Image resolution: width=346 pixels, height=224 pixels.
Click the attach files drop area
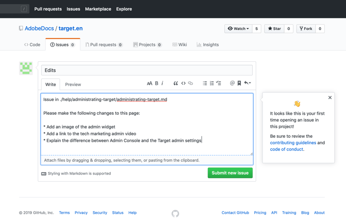pyautogui.click(x=147, y=160)
